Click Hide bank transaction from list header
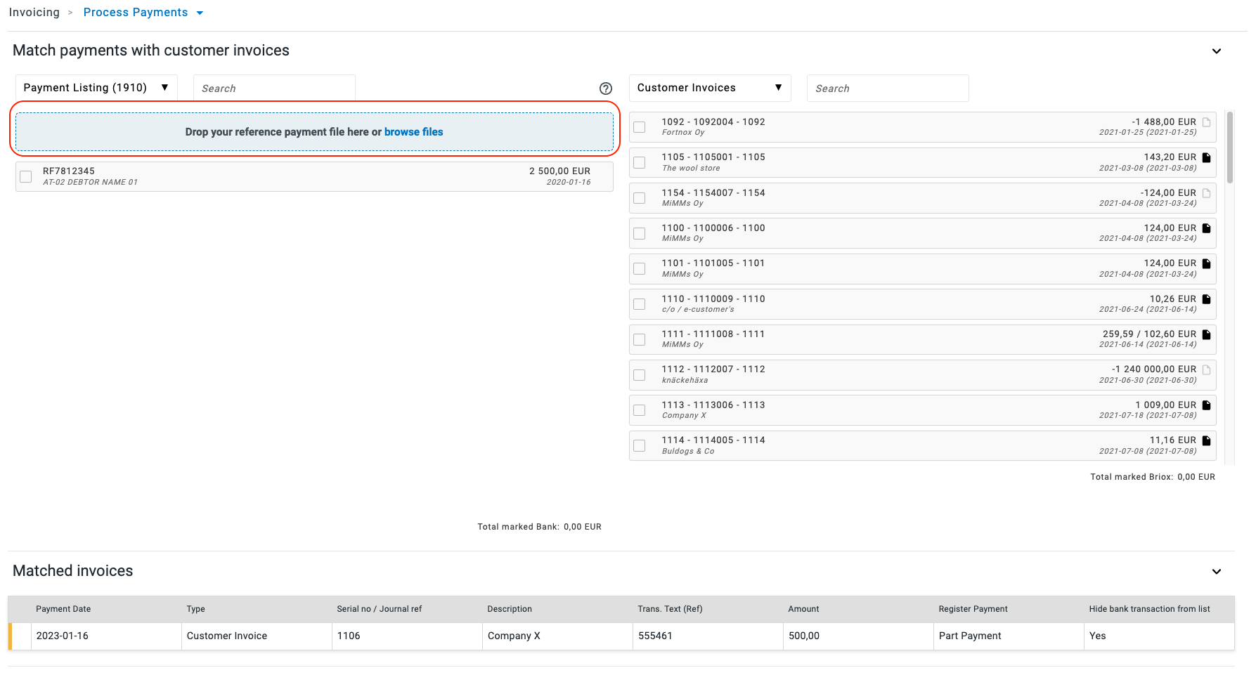The height and width of the screenshot is (675, 1256). [1149, 609]
